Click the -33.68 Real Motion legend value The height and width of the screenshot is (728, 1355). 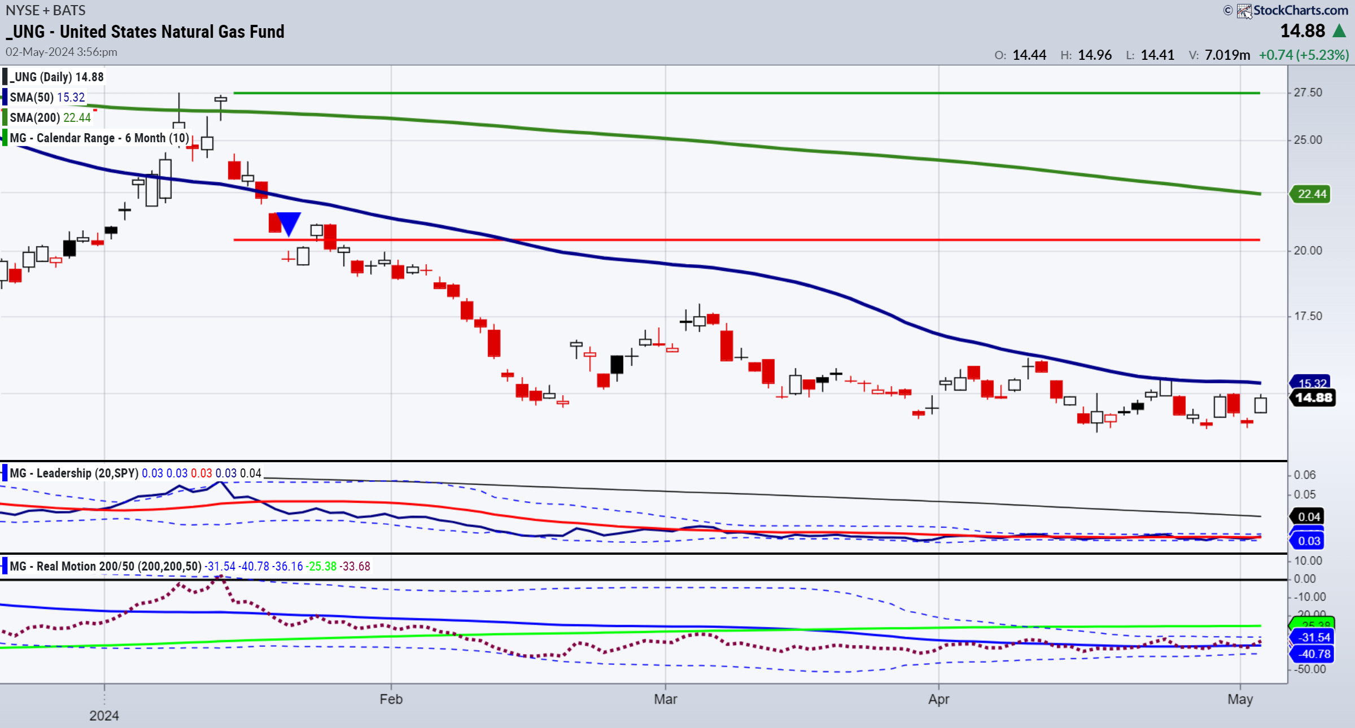pyautogui.click(x=355, y=566)
